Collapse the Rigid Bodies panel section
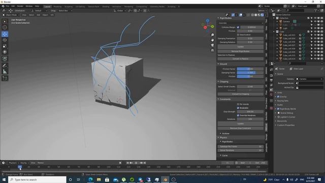Screen dimensions: 325x183 pos(225,18)
